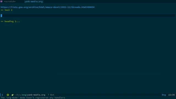Open the lists.gnu.org emacs-devel threads link

pyautogui.click(x=48, y=7)
